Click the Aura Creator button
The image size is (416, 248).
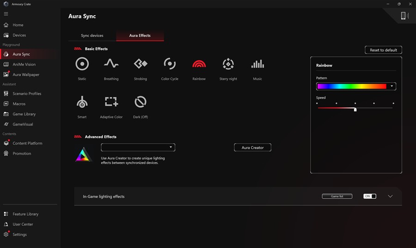(252, 148)
